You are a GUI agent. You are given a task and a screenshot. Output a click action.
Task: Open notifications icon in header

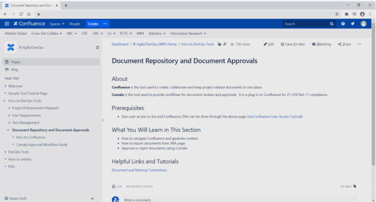352,23
